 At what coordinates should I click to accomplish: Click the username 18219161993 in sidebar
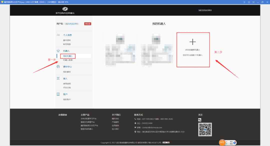point(72,24)
